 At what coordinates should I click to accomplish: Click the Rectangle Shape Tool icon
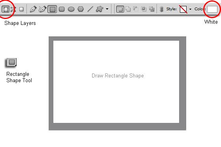[x=11, y=62]
